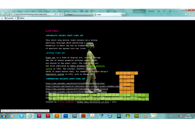Open VLC media player from taskbar
Image resolution: width=195 pixels, height=131 pixels.
point(145,116)
